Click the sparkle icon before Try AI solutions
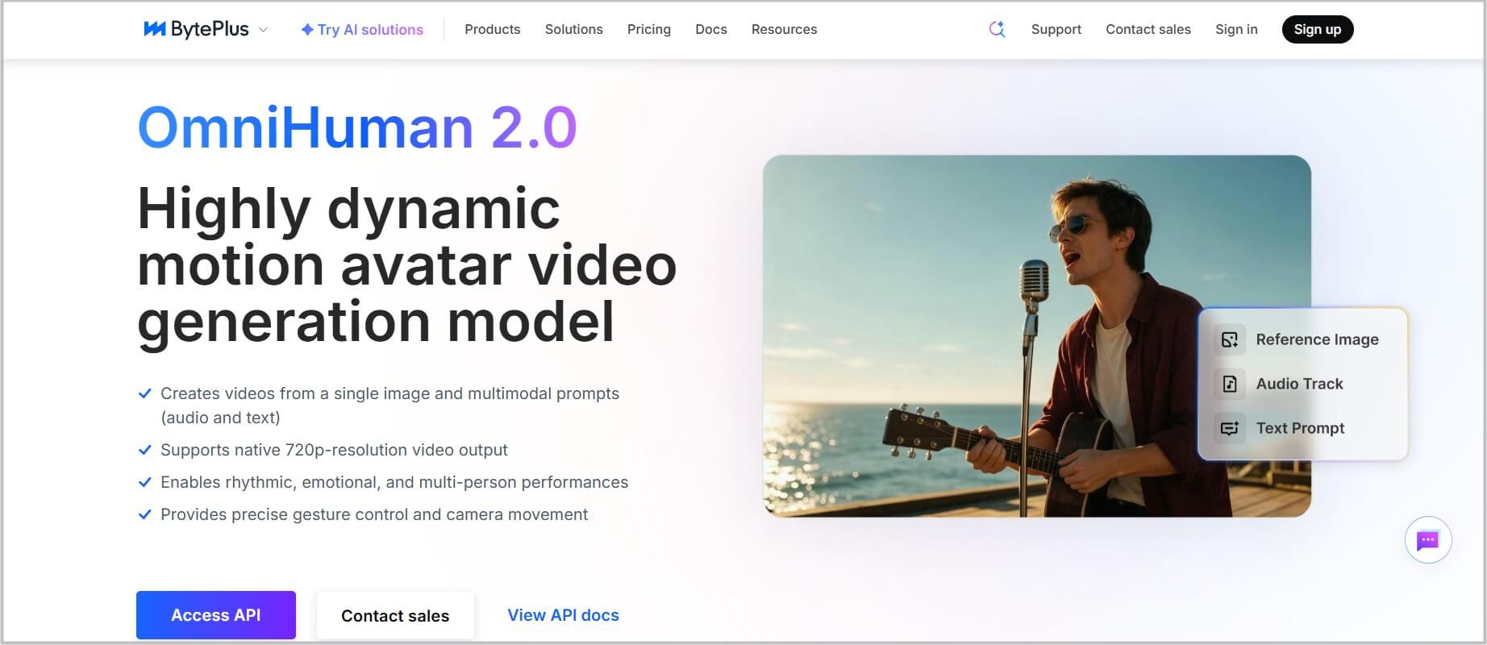The width and height of the screenshot is (1487, 645). 307,30
